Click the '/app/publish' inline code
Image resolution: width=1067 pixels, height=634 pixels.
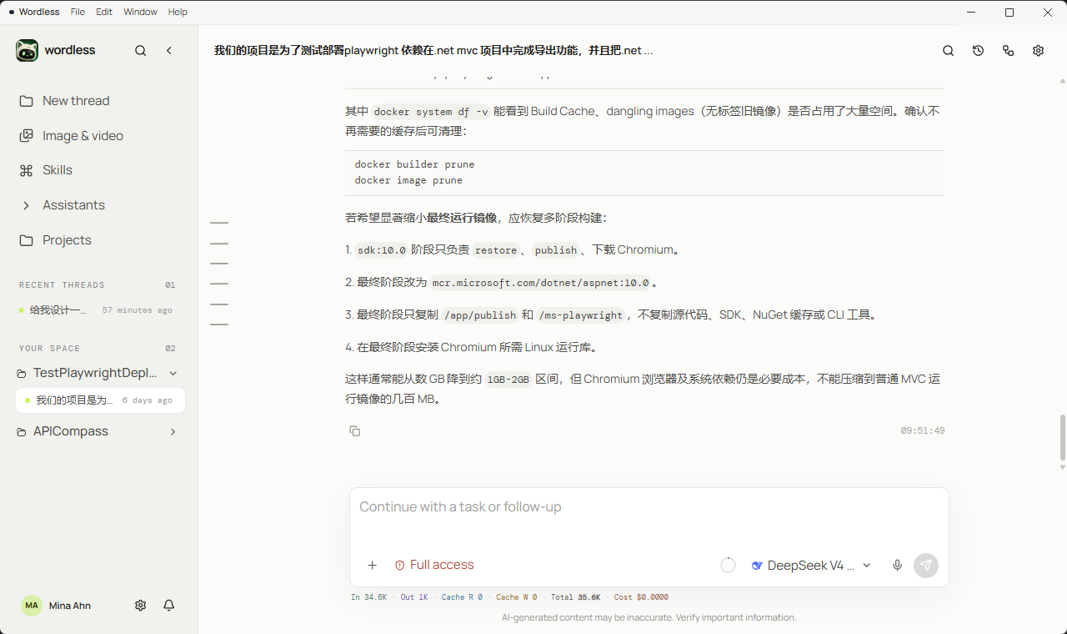[x=480, y=315]
